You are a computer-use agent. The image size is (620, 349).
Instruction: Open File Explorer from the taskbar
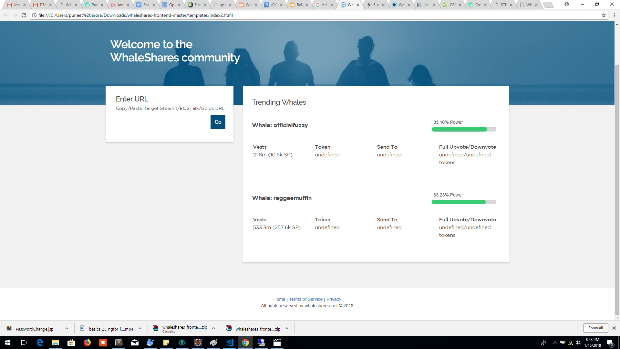pyautogui.click(x=56, y=343)
